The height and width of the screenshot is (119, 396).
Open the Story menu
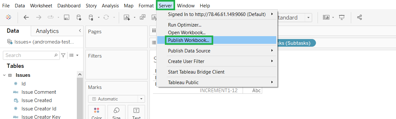coord(91,6)
